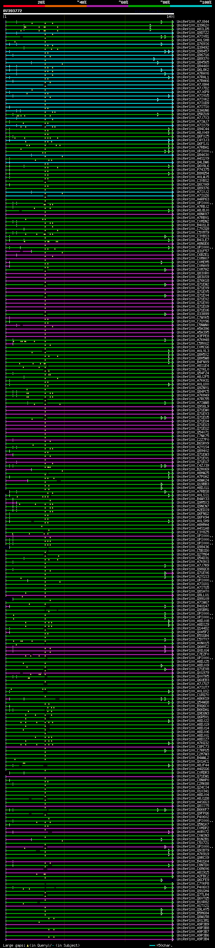Select hit label UniRef100_P40602
This screenshot has width=215, height=948.
[193, 817]
